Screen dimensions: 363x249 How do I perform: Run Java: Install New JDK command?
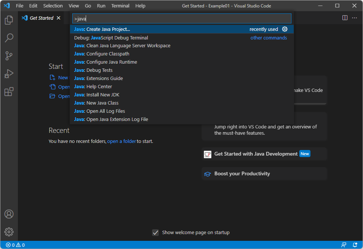click(182, 95)
